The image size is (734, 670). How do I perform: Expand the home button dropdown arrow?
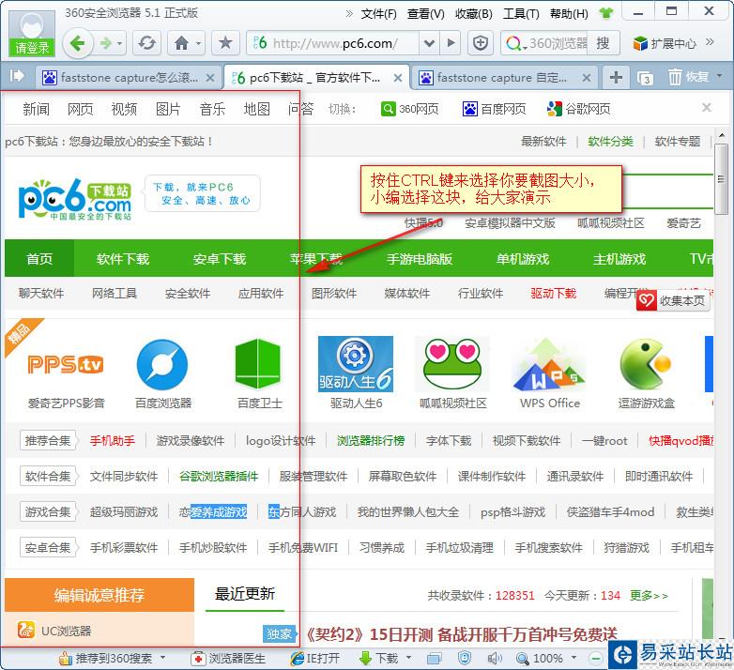pyautogui.click(x=198, y=43)
